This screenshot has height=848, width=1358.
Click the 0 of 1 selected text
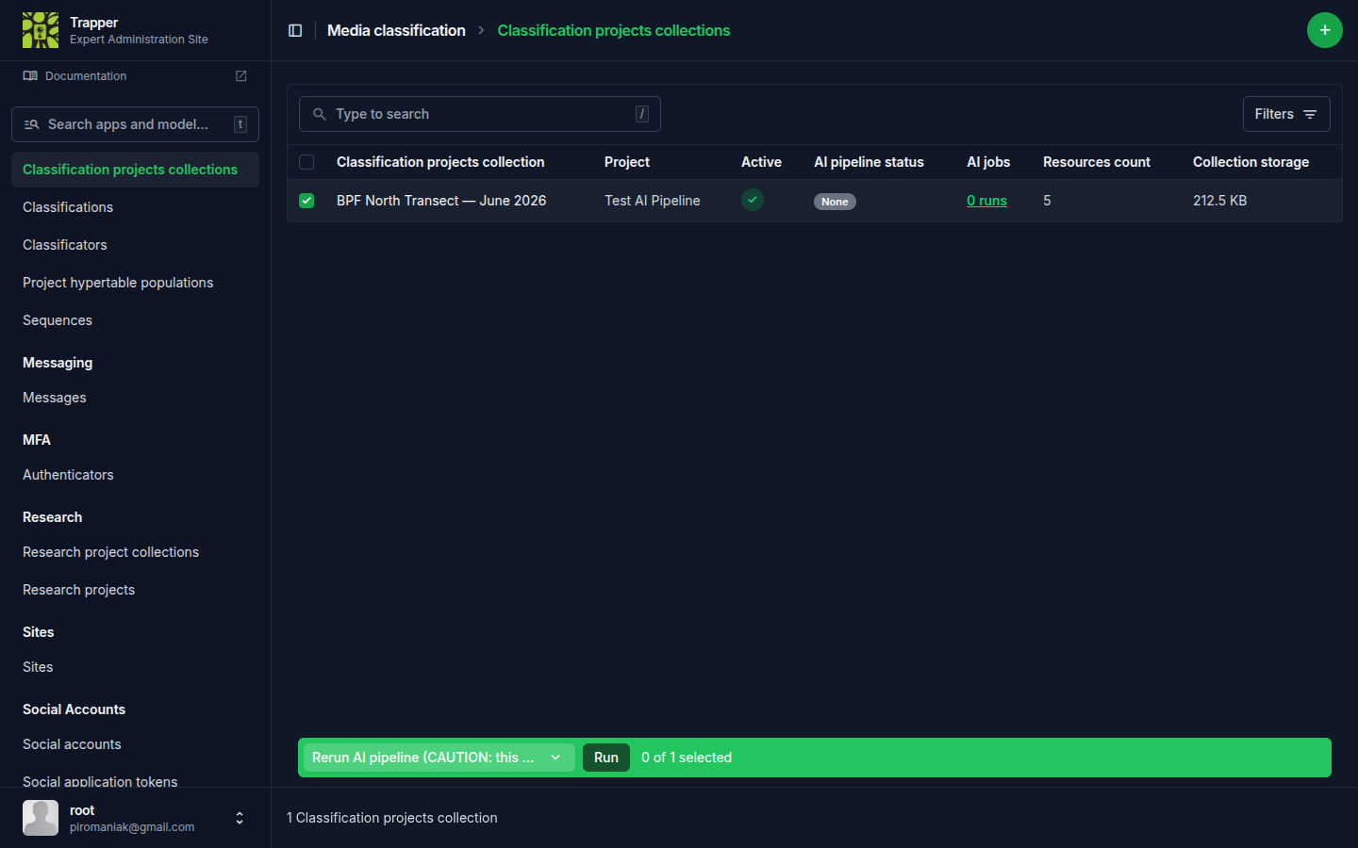point(687,758)
